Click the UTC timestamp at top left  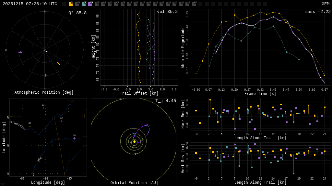click(30, 4)
